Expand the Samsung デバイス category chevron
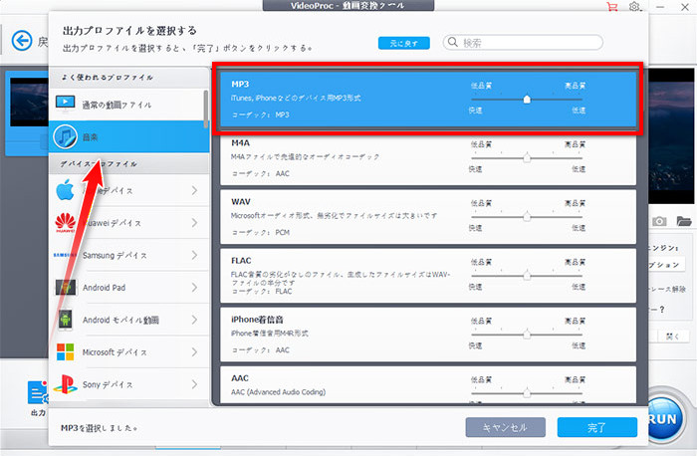This screenshot has height=456, width=697. pyautogui.click(x=194, y=255)
